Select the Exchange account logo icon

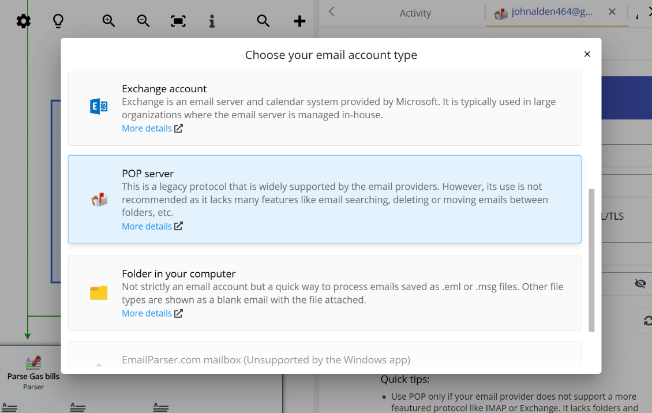[x=99, y=106]
